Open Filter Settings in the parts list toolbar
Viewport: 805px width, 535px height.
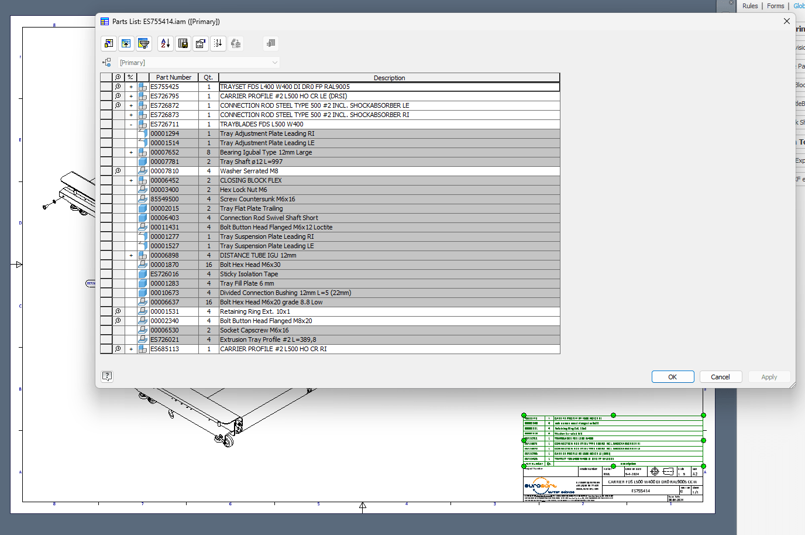[x=143, y=43]
